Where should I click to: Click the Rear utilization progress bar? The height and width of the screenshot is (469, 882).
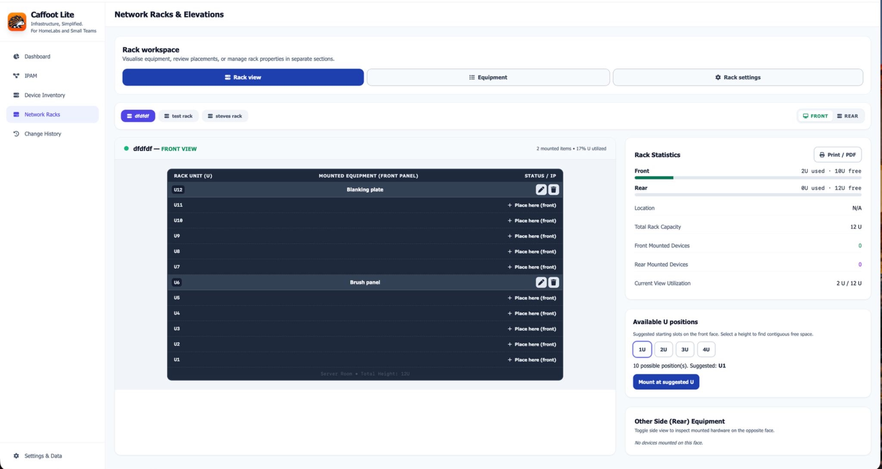coord(748,195)
